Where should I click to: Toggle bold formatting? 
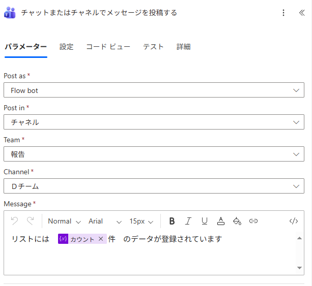coord(172,221)
